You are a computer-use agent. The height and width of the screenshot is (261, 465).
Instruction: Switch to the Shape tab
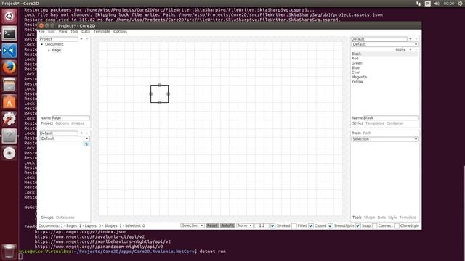pos(370,217)
